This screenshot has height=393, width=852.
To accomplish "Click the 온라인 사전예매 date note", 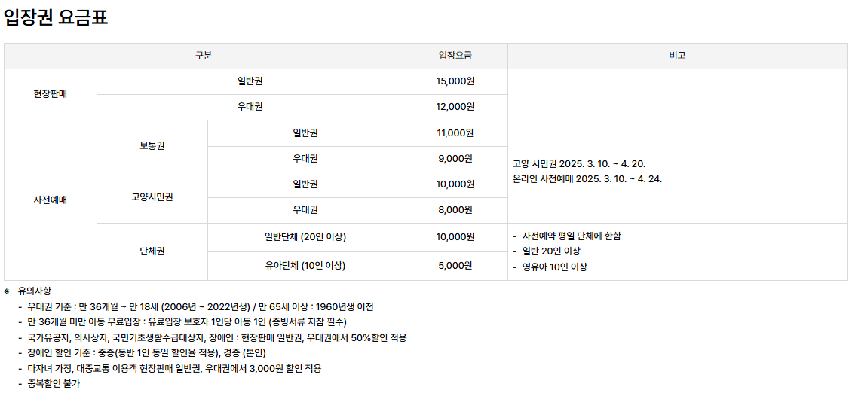I will 587,178.
